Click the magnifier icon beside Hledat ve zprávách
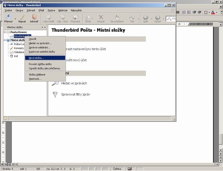Screen dimensions: 223x171 click(x=55, y=83)
